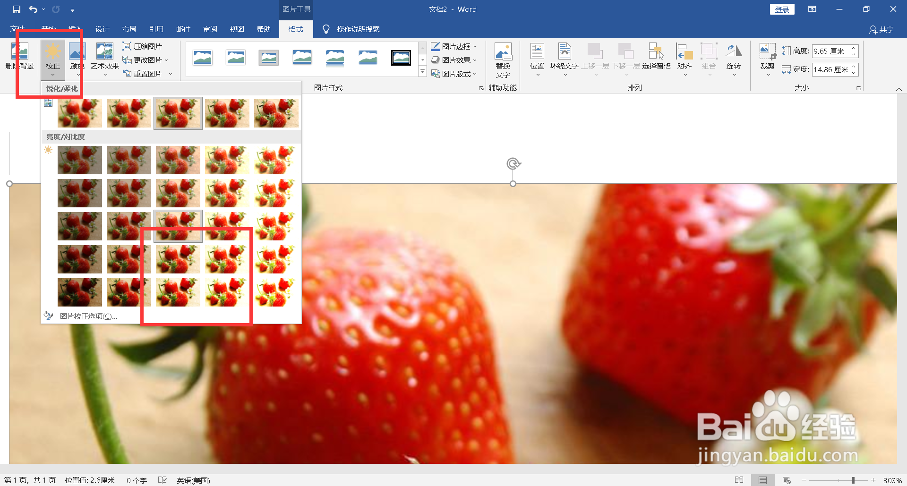Click the Artistic Effects (艺术效果) button
The height and width of the screenshot is (486, 907).
[x=105, y=60]
